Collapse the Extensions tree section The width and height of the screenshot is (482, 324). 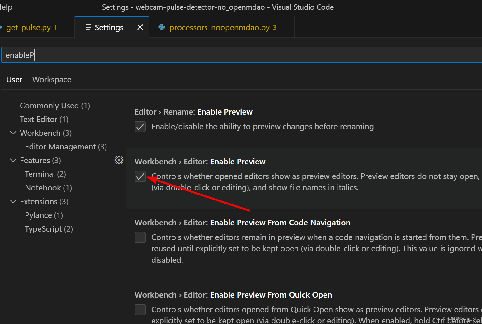13,201
